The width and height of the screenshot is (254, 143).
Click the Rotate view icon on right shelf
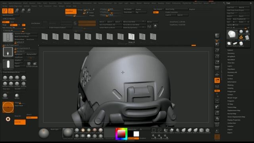pyautogui.click(x=217, y=119)
